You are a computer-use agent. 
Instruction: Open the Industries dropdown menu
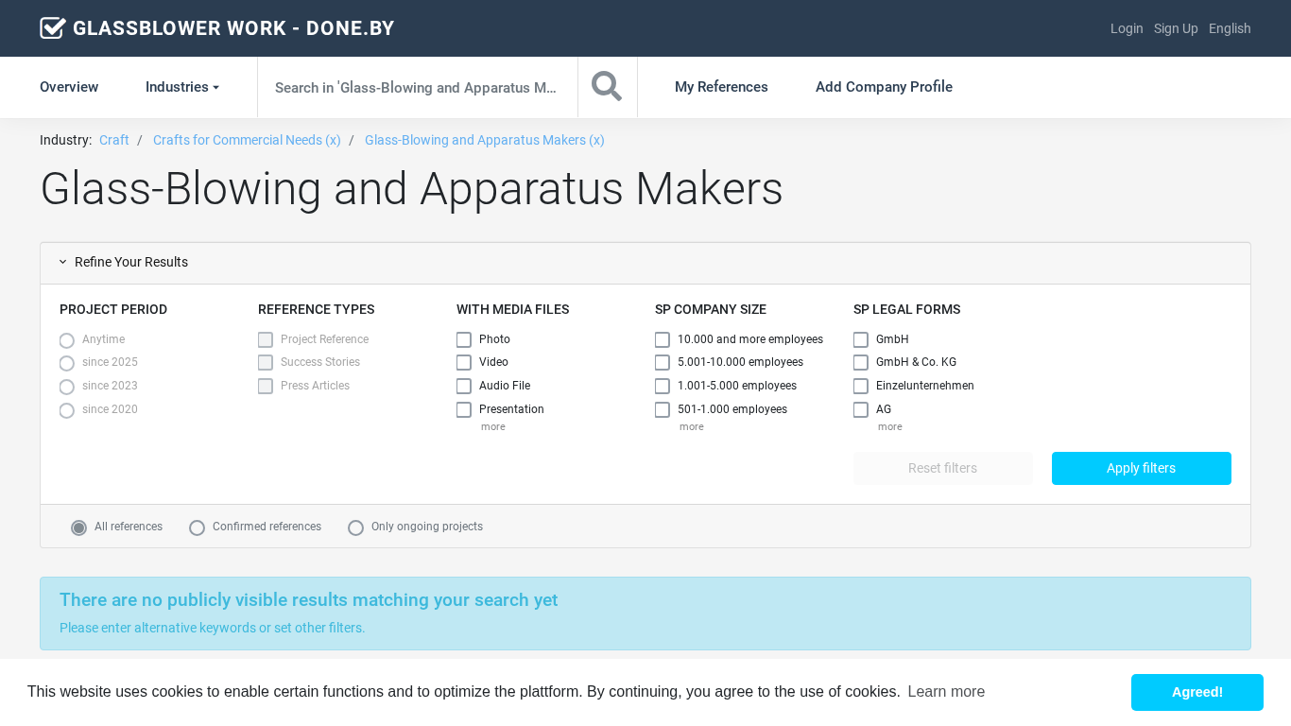click(181, 87)
